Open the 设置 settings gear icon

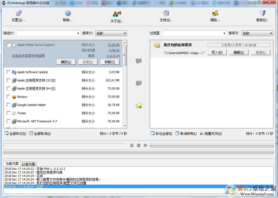click(19, 13)
